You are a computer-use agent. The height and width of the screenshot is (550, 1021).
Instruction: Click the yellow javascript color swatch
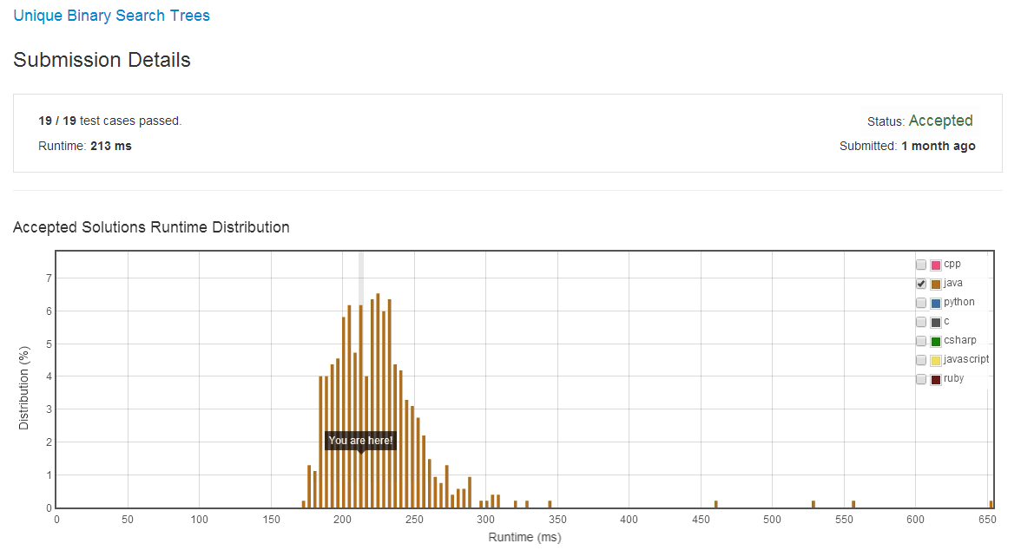[x=936, y=360]
